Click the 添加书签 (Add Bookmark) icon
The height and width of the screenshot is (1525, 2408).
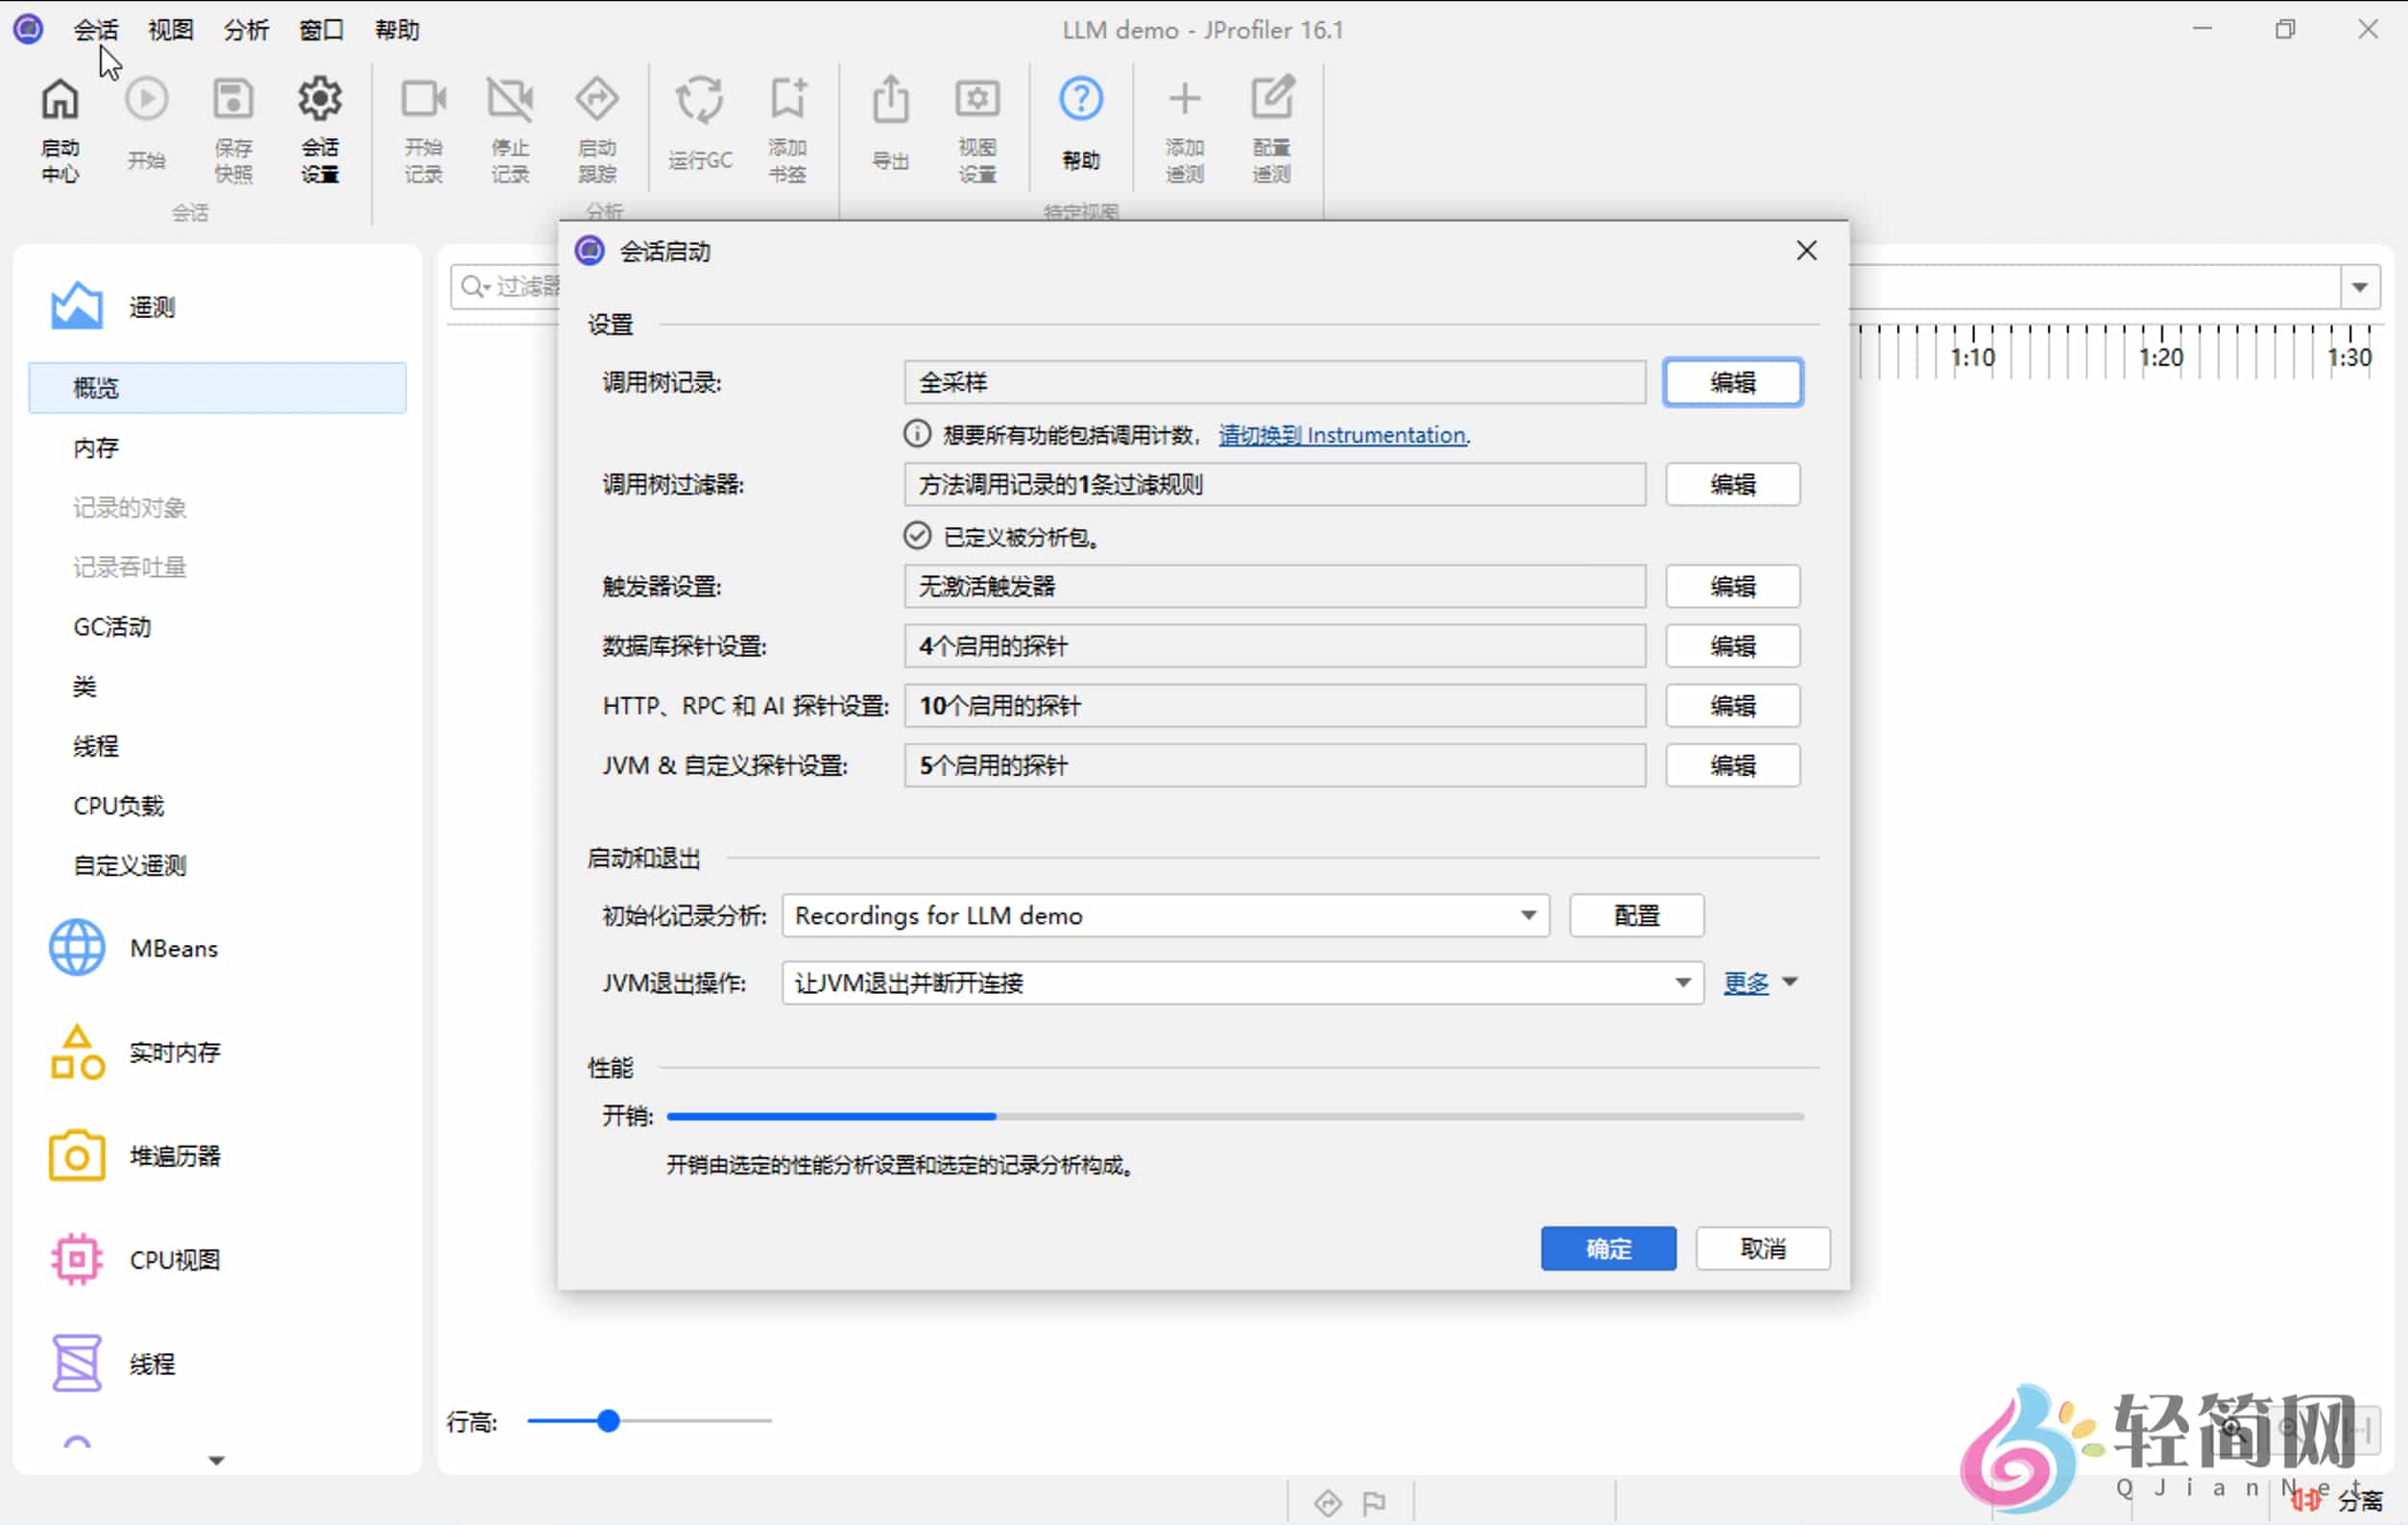[788, 128]
